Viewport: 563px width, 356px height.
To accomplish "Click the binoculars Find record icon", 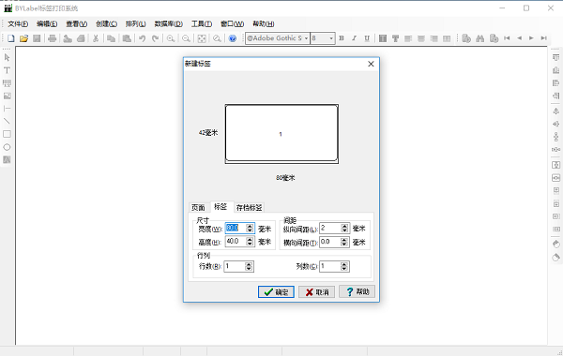I will tap(480, 38).
